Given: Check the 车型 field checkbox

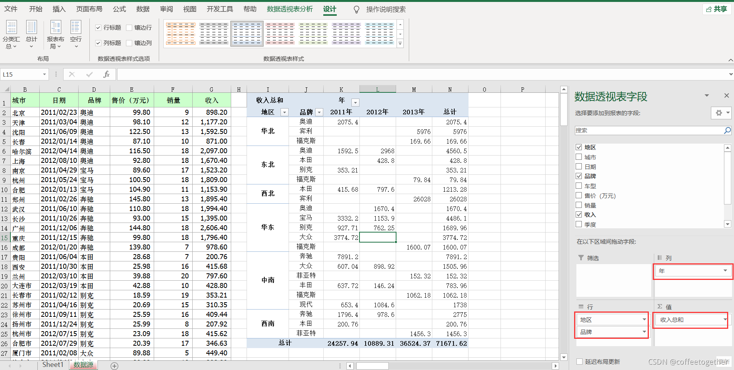Looking at the screenshot, I should point(579,186).
